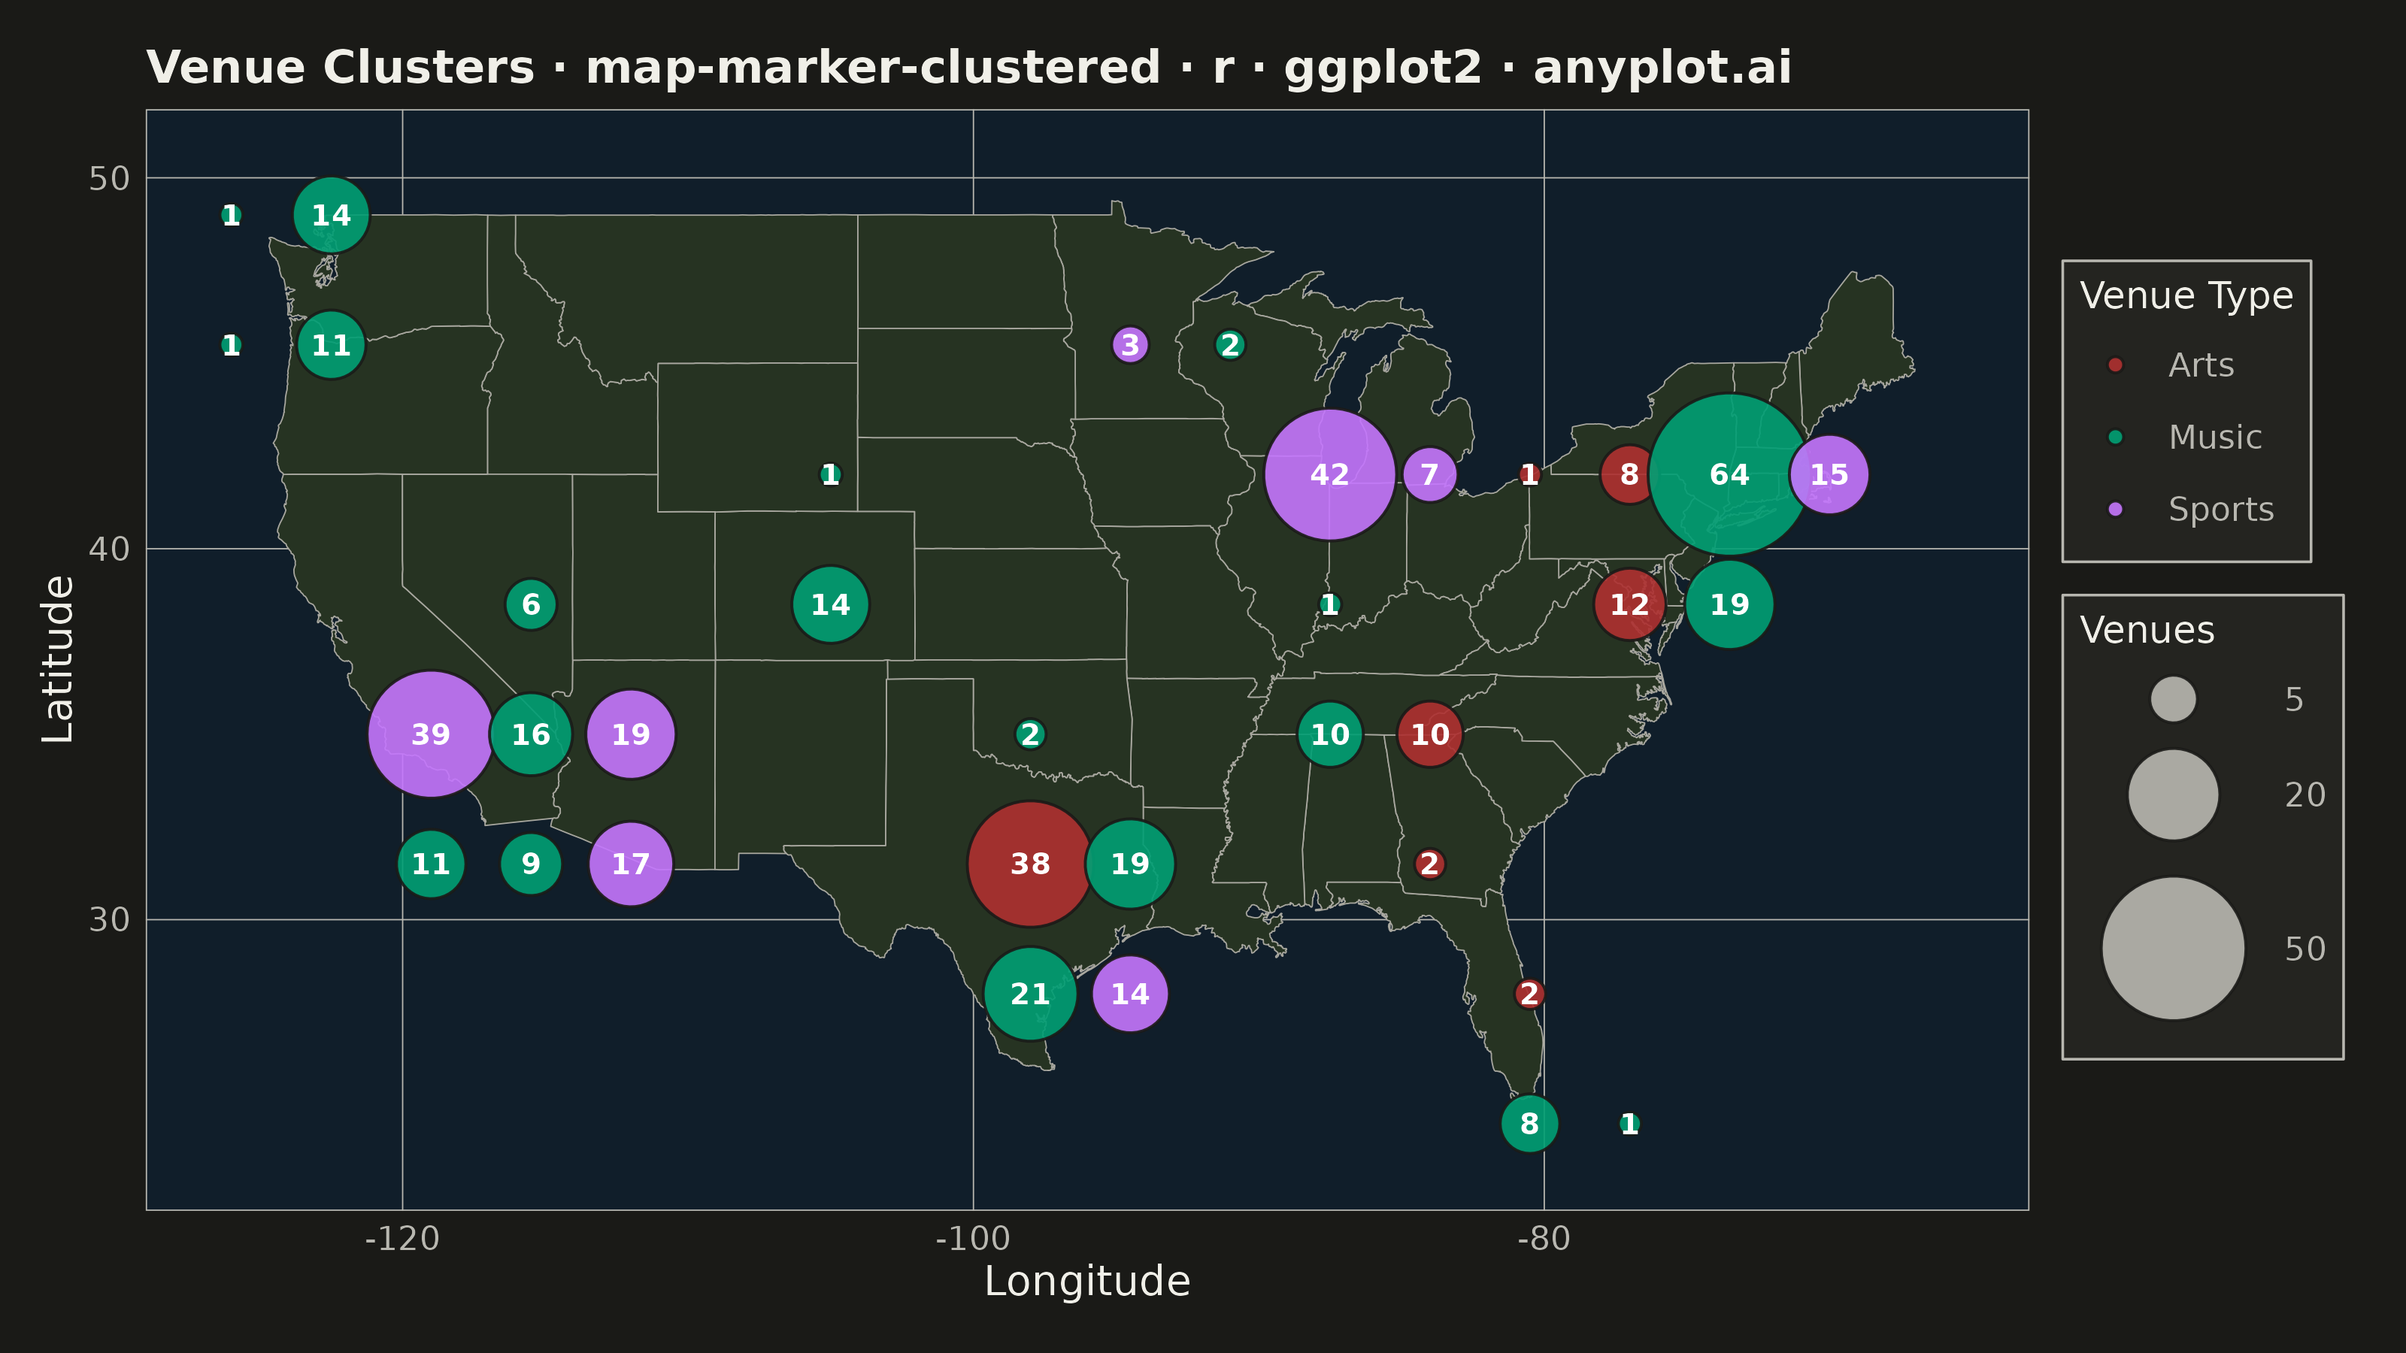Viewport: 2406px width, 1353px height.
Task: Click the purple Sports legend dot
Action: [x=2116, y=509]
